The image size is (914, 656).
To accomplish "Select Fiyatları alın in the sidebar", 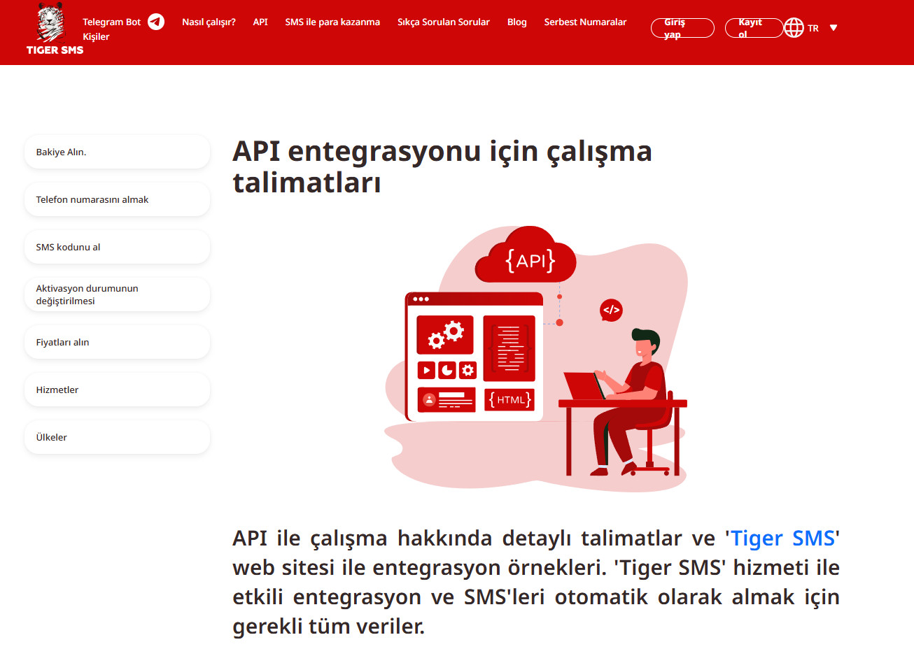I will 117,342.
